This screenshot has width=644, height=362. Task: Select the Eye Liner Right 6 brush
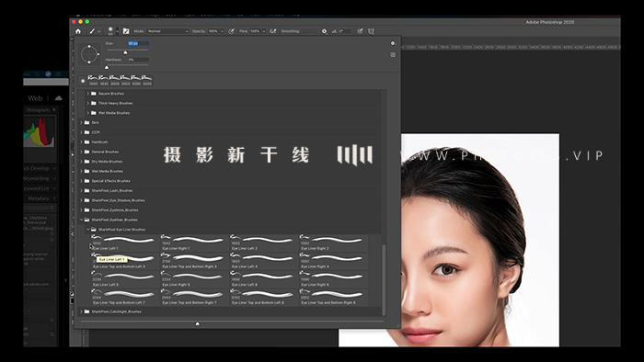coord(333,278)
